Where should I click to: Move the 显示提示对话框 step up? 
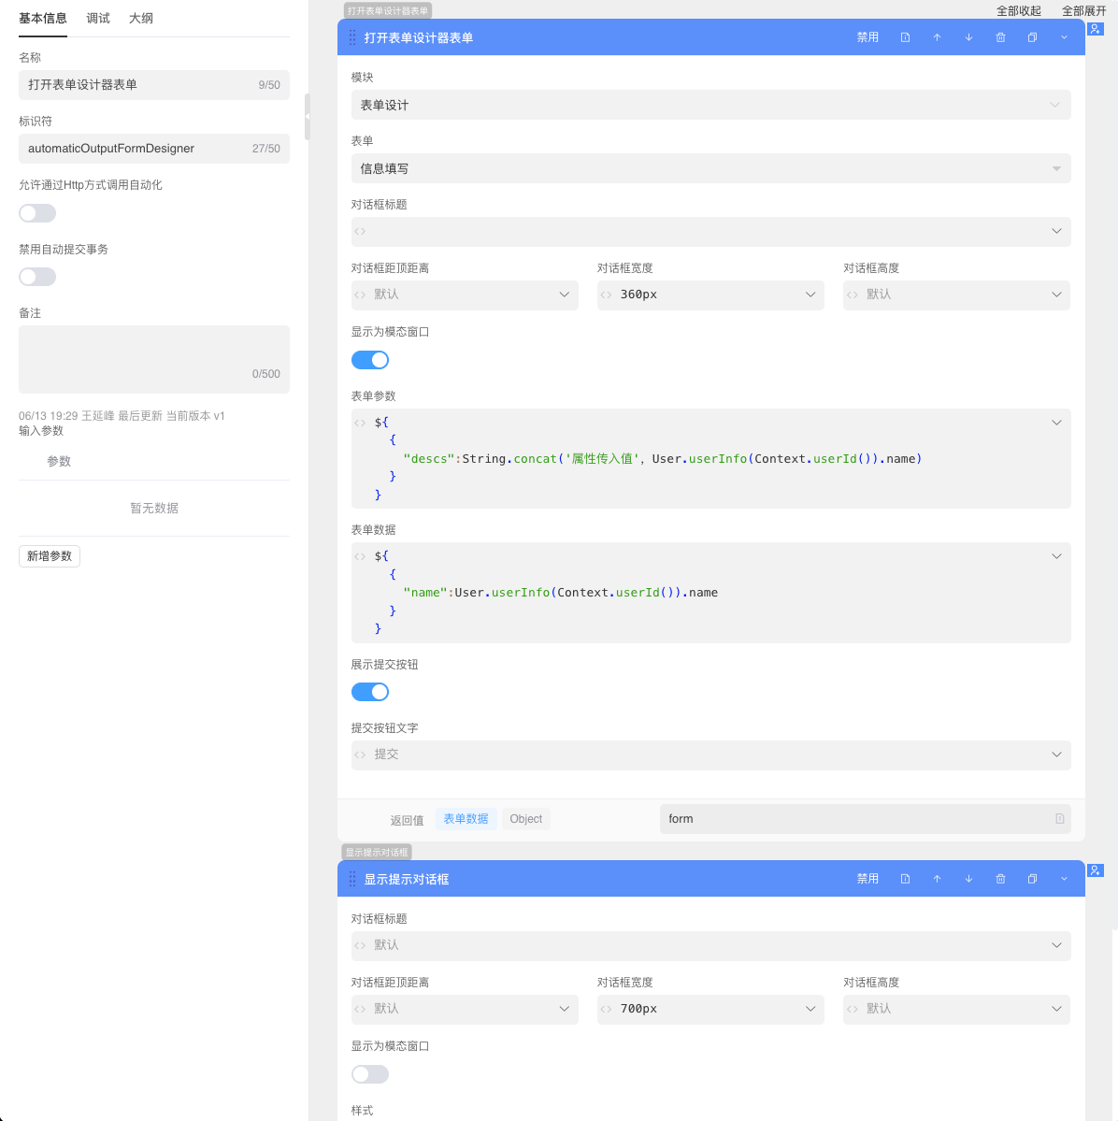(x=937, y=879)
